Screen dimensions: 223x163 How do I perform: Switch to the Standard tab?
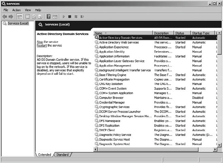(62, 155)
